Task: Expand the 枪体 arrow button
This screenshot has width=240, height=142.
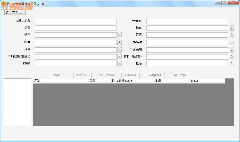Action: pyautogui.click(x=232, y=28)
